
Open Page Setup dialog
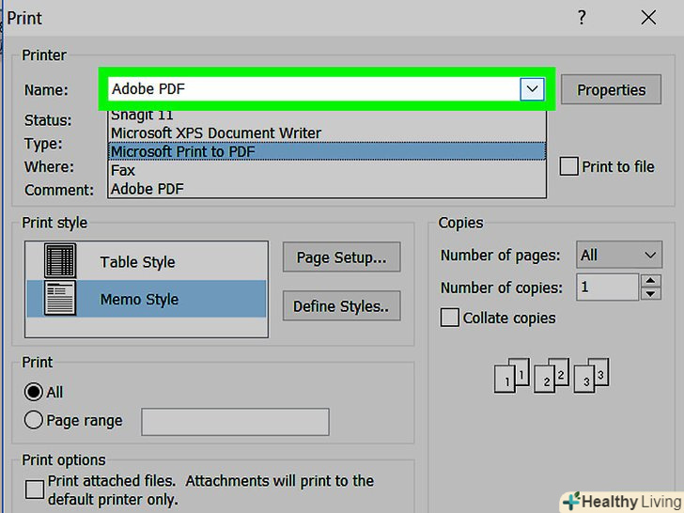point(342,257)
